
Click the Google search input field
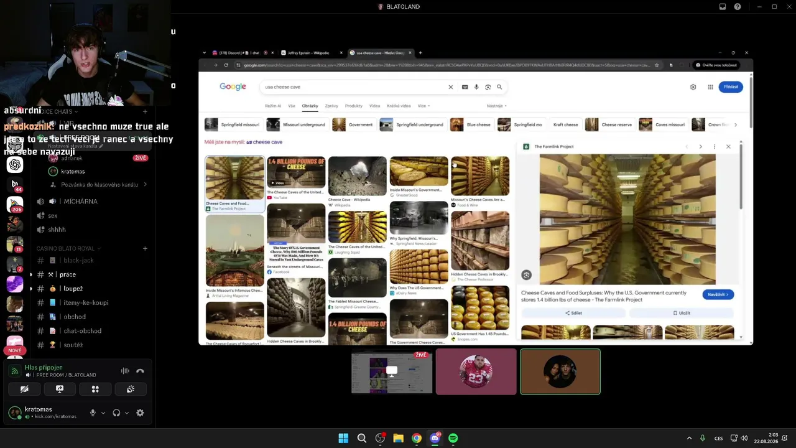point(354,87)
